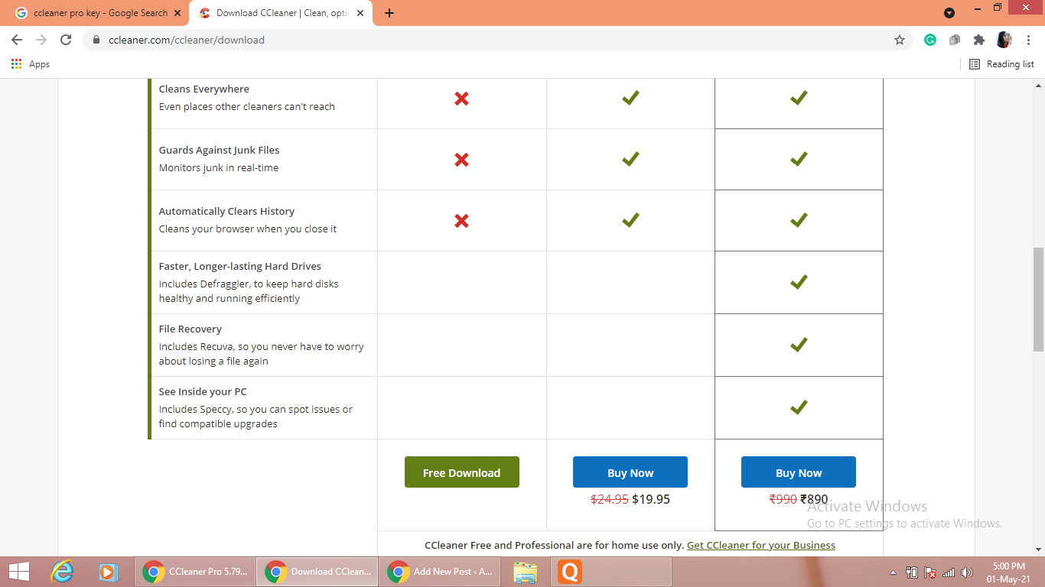Click the scrollbar down arrow
Viewport: 1045px width, 587px height.
(1039, 549)
